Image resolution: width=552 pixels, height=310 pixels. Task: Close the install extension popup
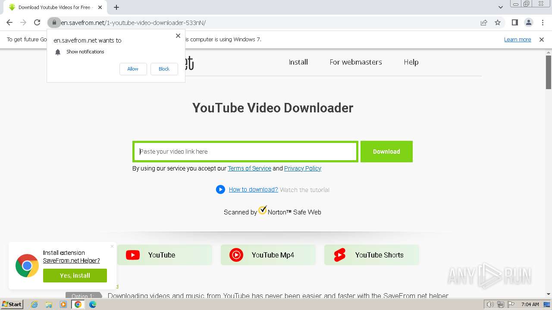tap(112, 246)
